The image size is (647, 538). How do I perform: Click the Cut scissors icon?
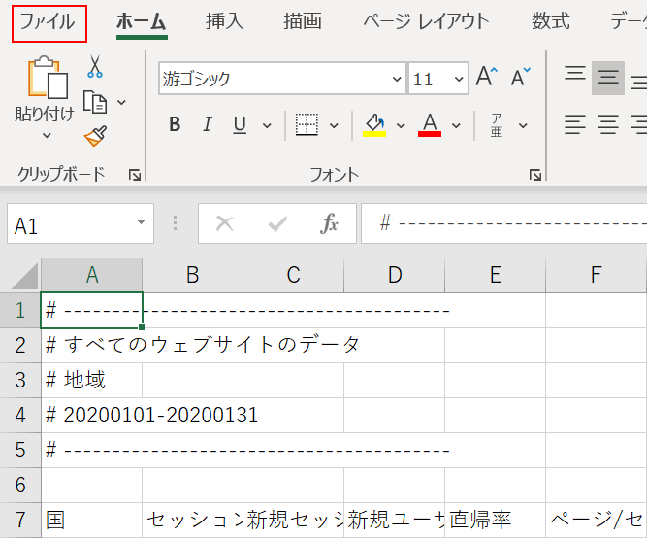click(95, 67)
